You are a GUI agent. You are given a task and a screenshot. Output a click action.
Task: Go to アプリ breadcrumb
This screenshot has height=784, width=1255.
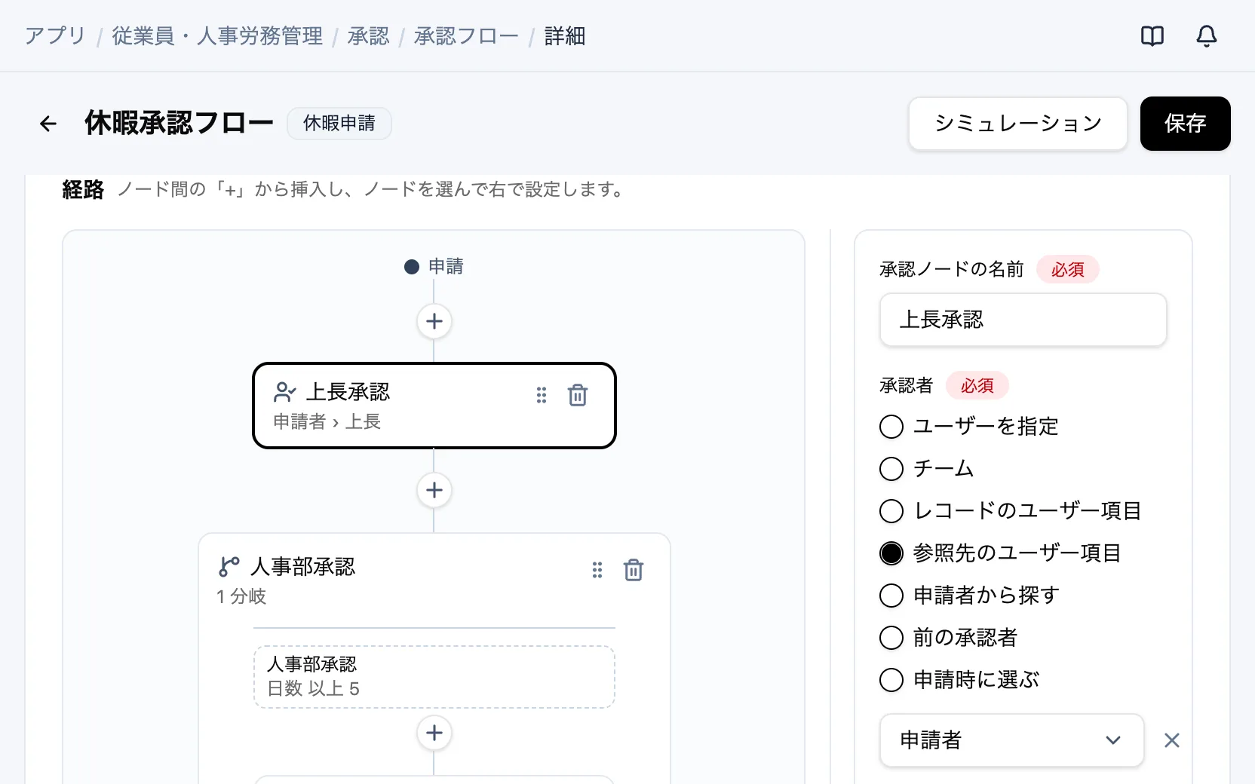coord(55,35)
